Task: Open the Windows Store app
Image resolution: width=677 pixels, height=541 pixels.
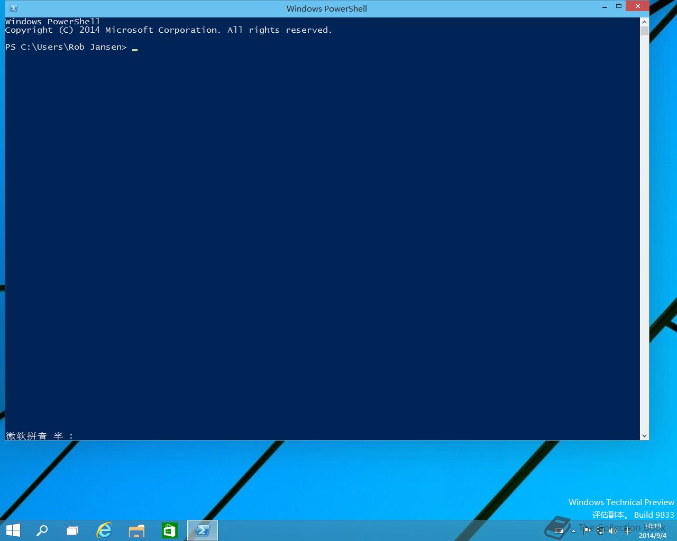Action: 169,530
